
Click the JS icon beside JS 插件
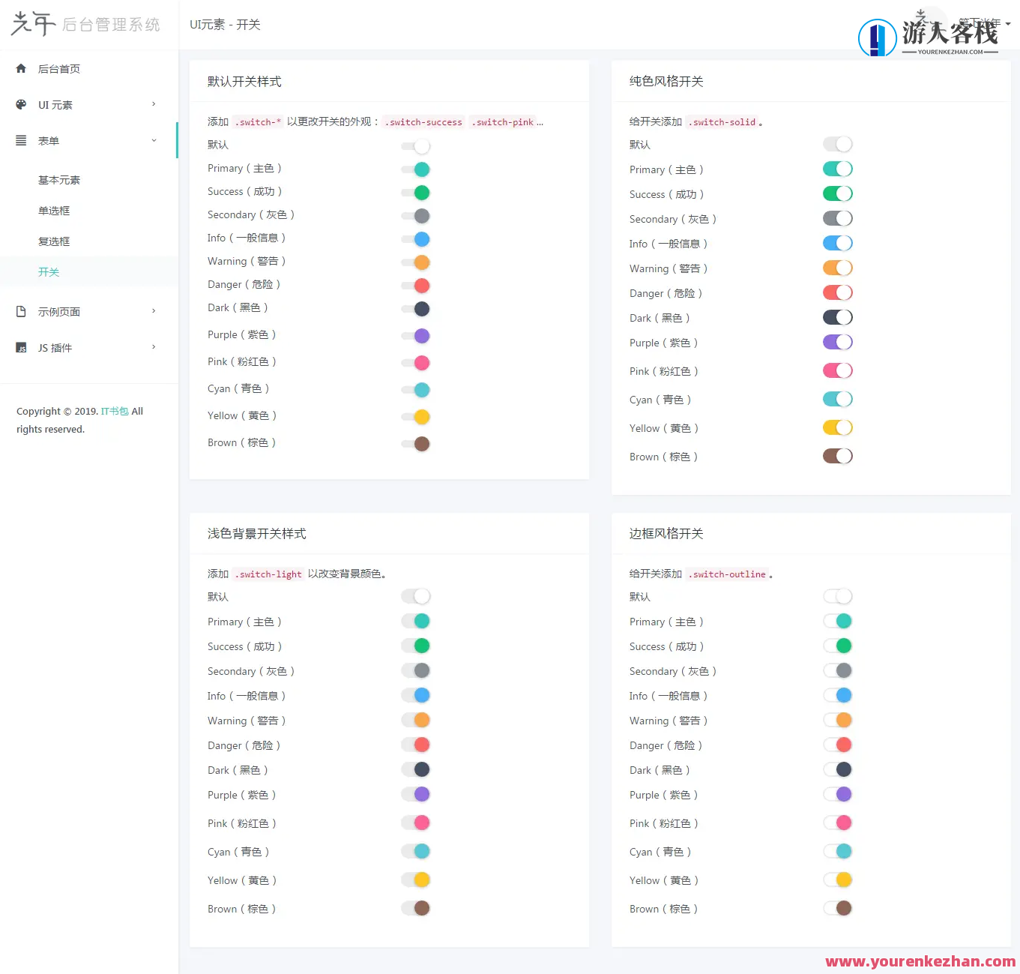coord(21,348)
